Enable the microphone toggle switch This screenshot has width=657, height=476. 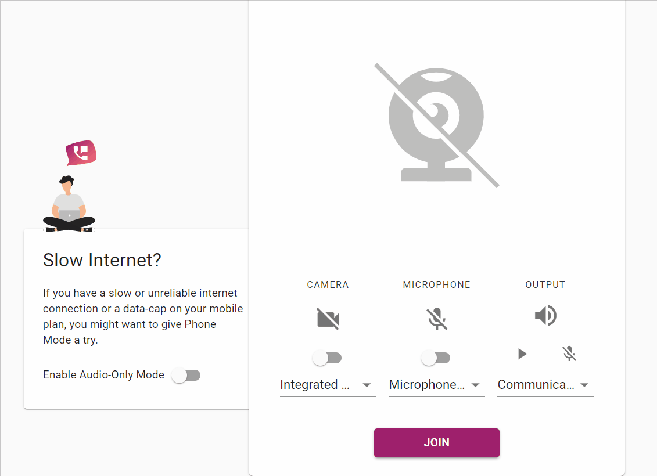coord(436,358)
